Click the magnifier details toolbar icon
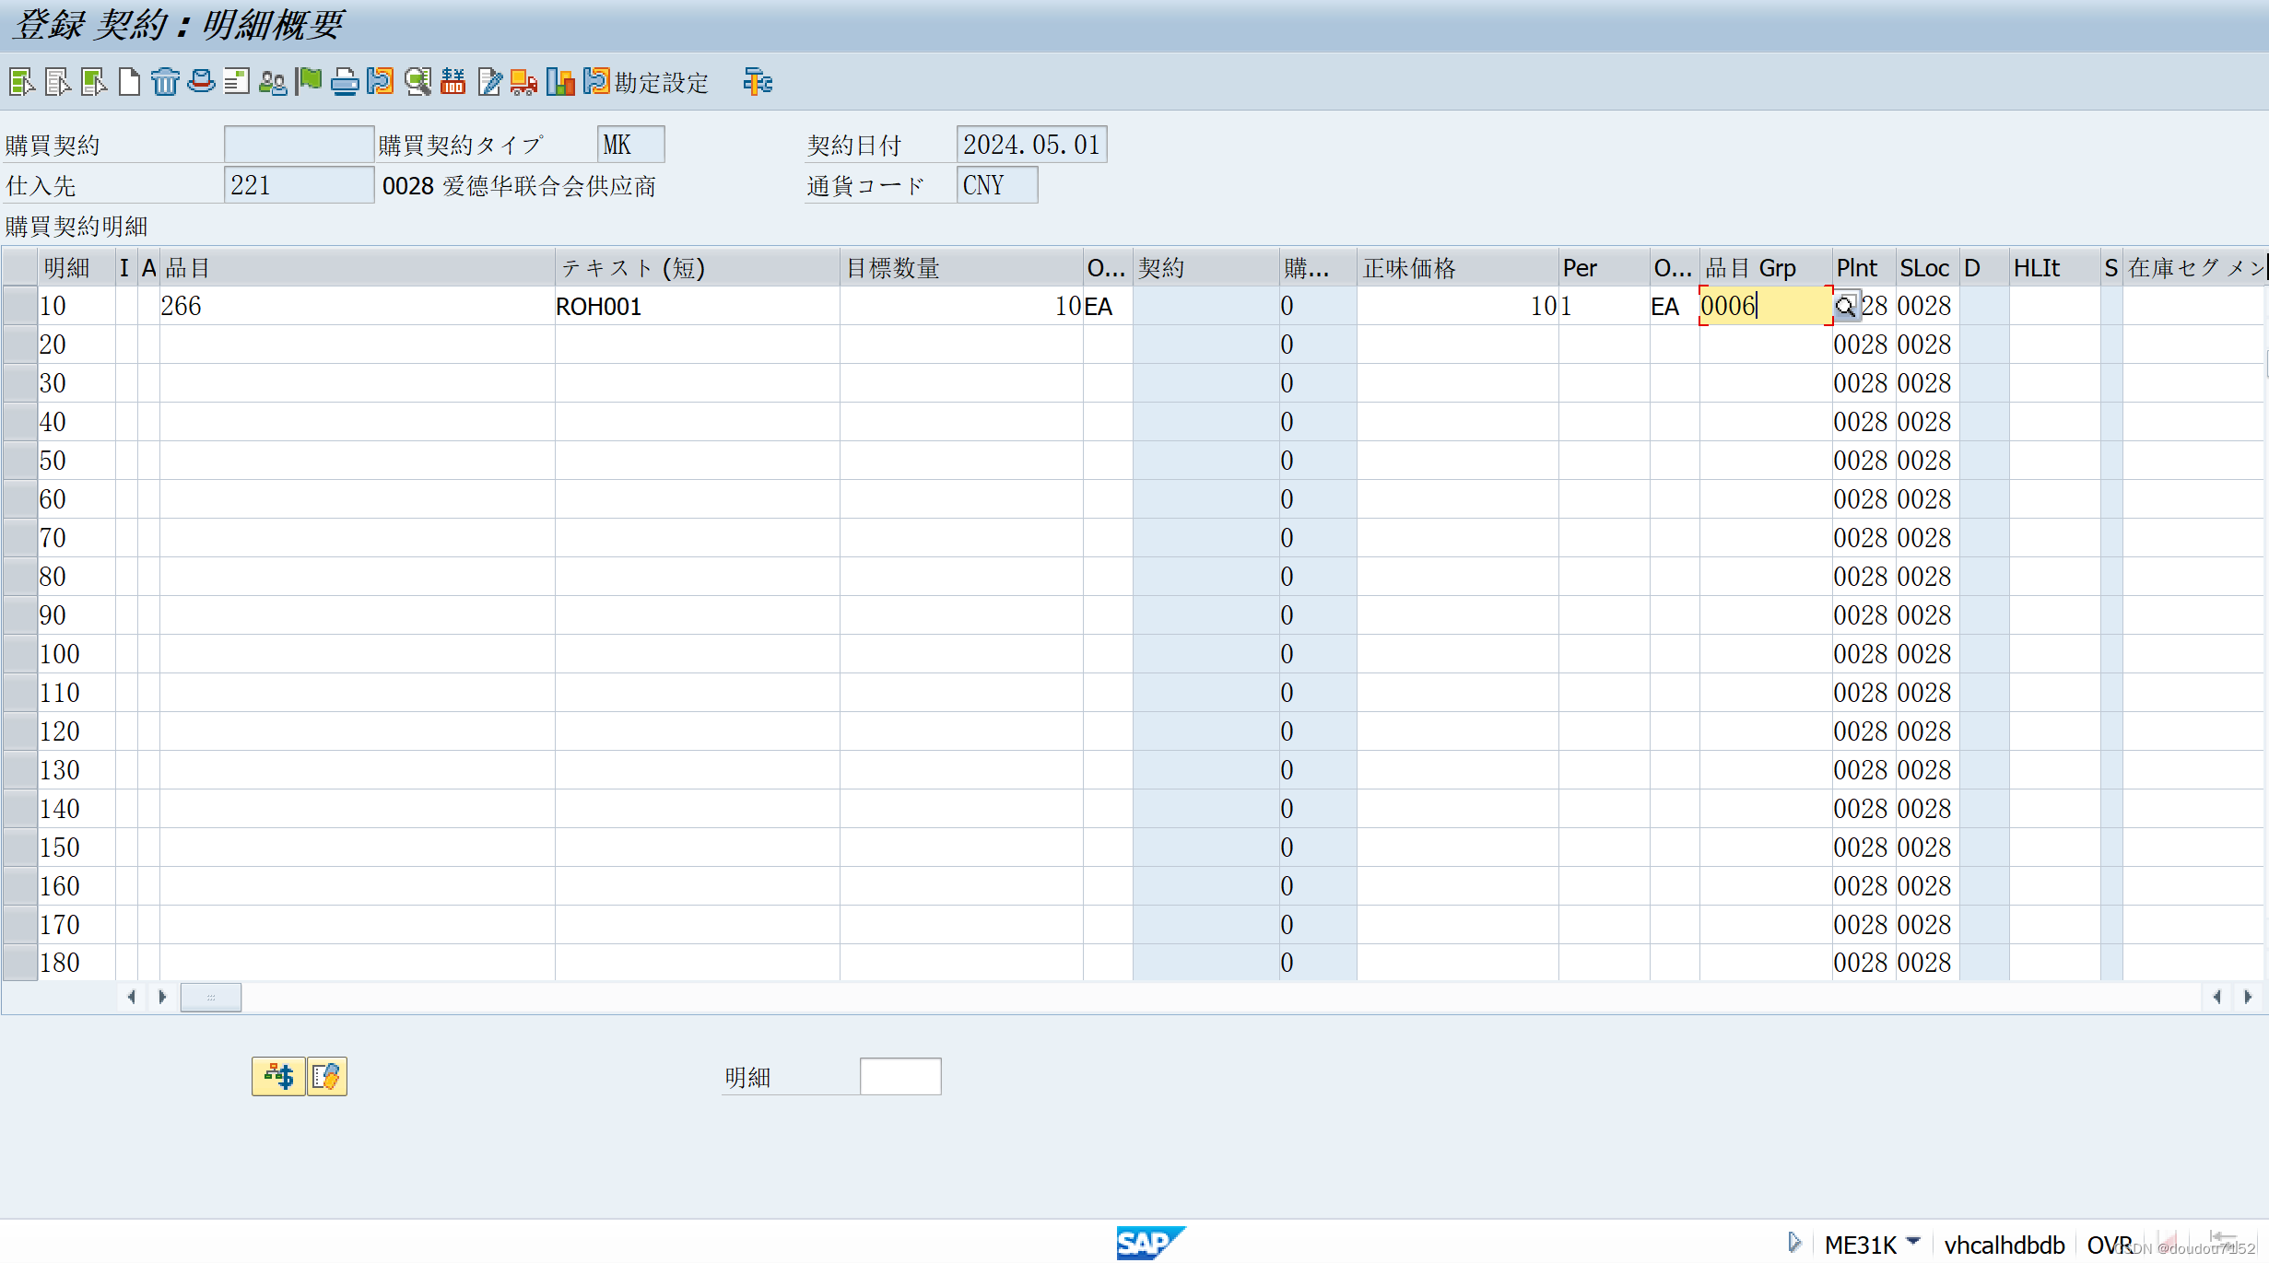This screenshot has height=1263, width=2269. click(x=417, y=82)
